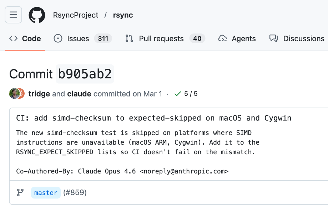
Task: Click tridge's profile avatar photo
Action: point(14,94)
